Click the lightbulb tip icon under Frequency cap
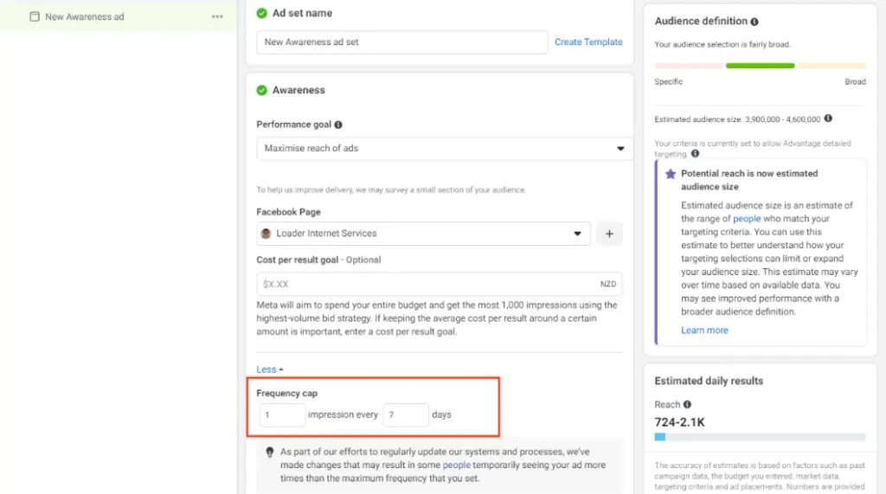886x494 pixels. tap(271, 452)
